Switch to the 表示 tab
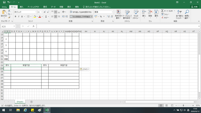The height and width of the screenshot is (113, 201). click(x=69, y=7)
